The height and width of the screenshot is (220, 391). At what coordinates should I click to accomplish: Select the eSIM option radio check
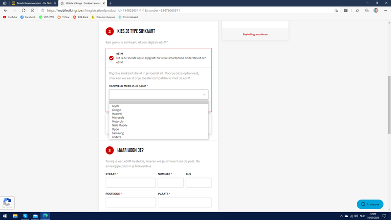pos(111,58)
